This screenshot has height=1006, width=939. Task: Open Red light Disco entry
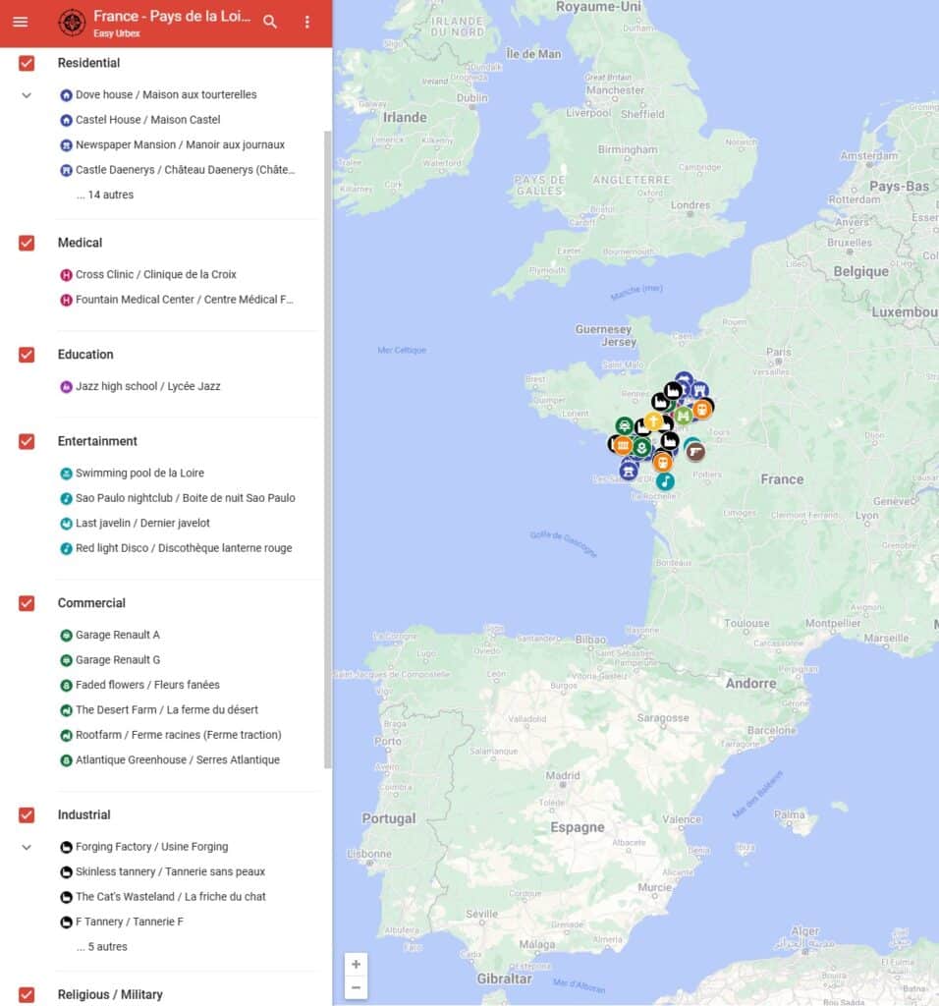click(x=184, y=548)
